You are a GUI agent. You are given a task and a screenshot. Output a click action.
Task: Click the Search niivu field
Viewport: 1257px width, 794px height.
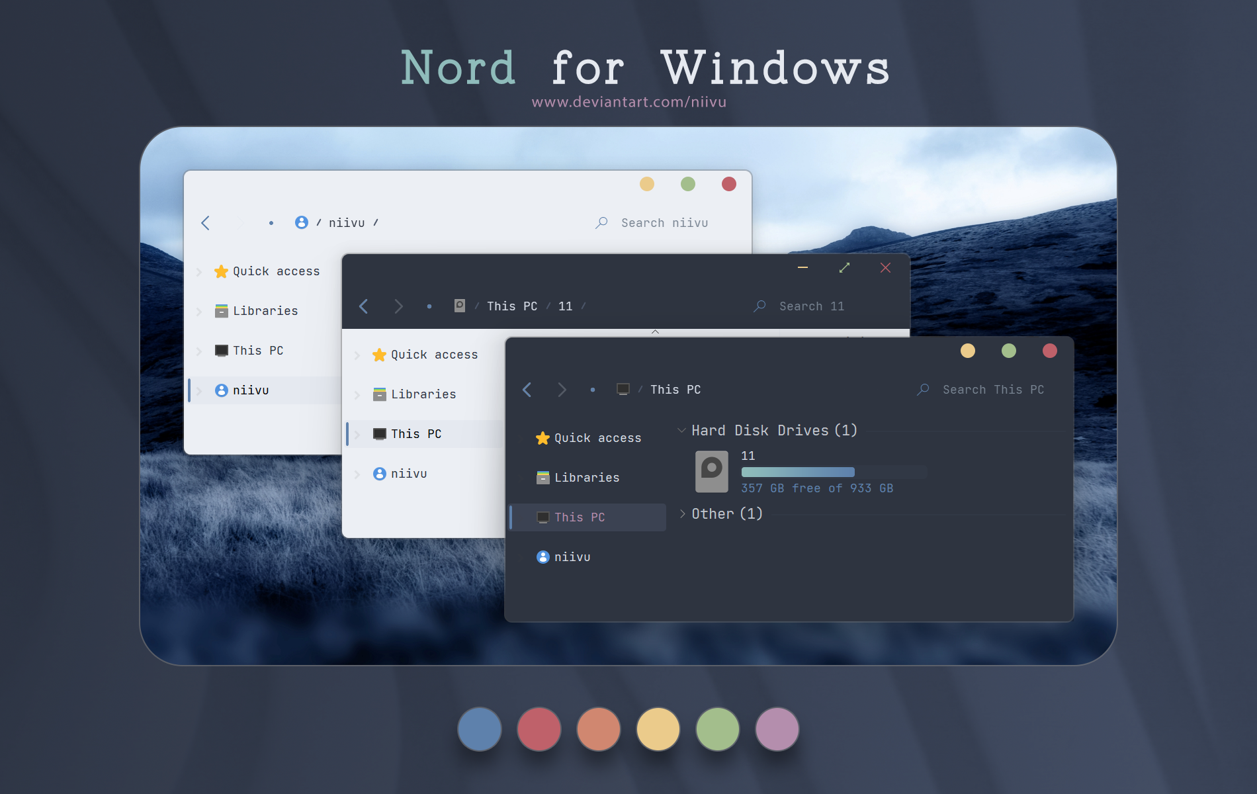(x=664, y=223)
